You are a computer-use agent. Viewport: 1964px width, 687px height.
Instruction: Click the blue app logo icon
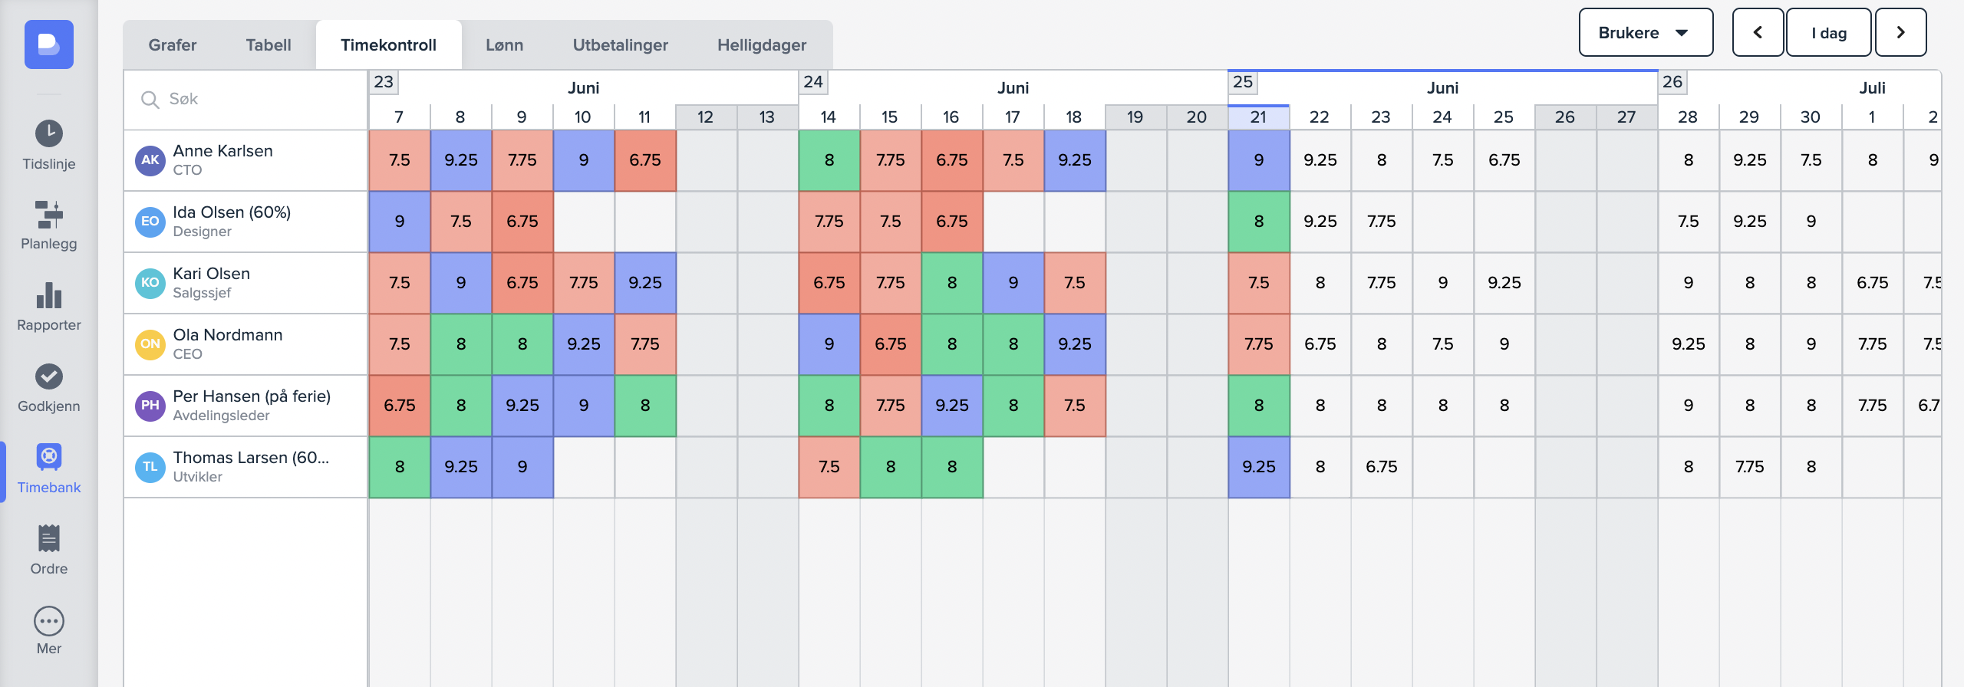click(49, 44)
